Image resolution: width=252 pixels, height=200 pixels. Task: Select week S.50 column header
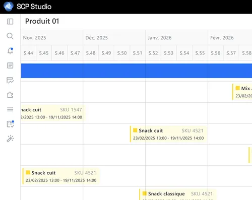click(122, 53)
